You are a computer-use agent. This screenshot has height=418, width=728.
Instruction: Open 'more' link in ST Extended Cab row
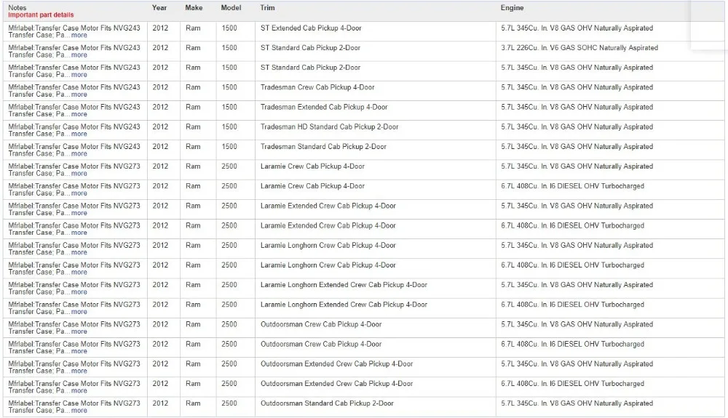point(79,35)
